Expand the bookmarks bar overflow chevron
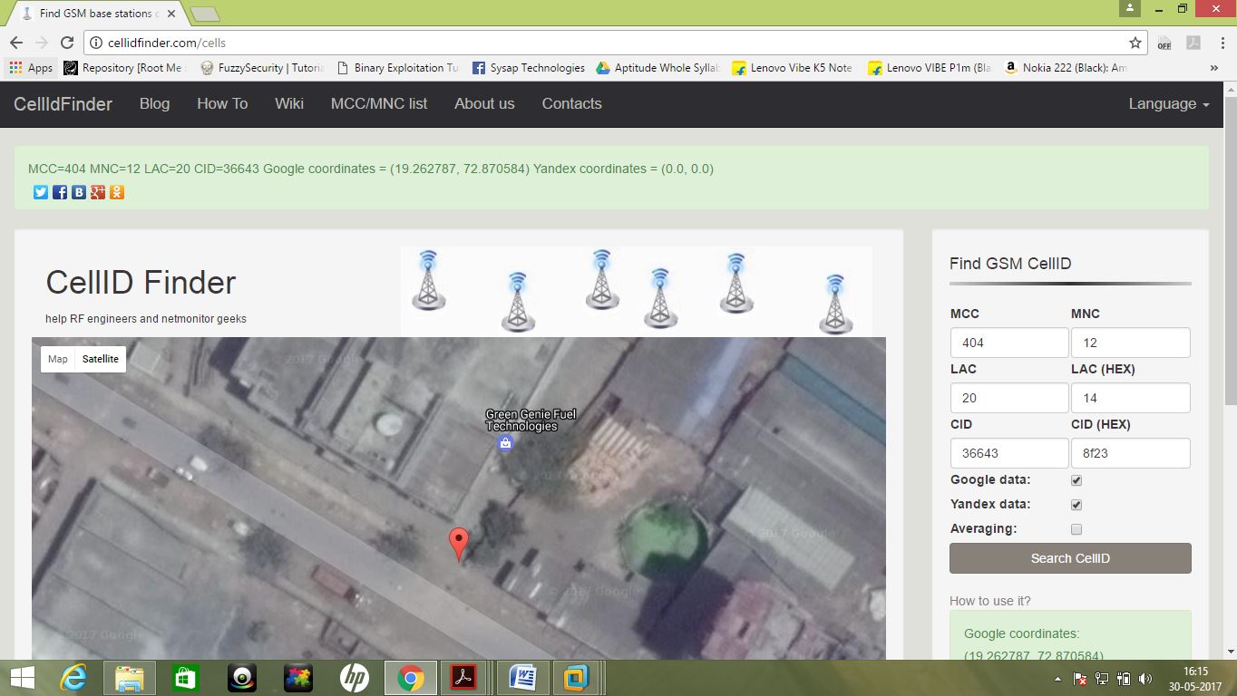1237x696 pixels. click(x=1214, y=68)
